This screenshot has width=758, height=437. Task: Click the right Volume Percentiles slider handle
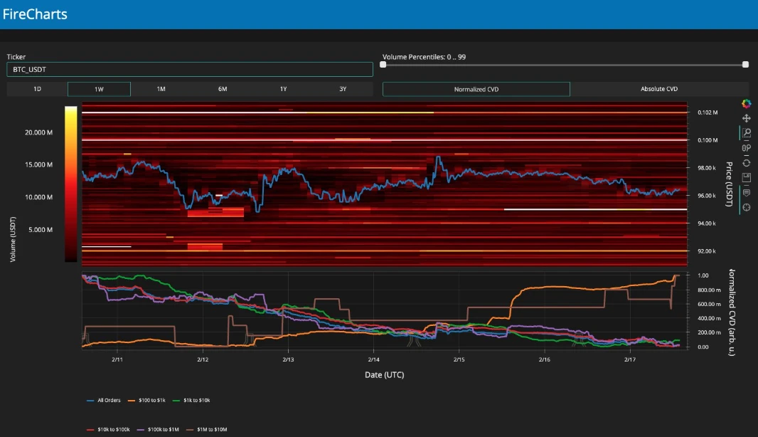tap(745, 64)
